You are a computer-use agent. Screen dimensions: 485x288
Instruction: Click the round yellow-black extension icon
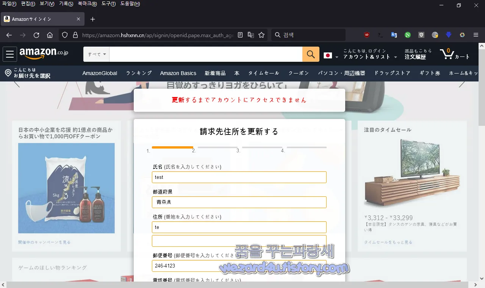pos(462,35)
